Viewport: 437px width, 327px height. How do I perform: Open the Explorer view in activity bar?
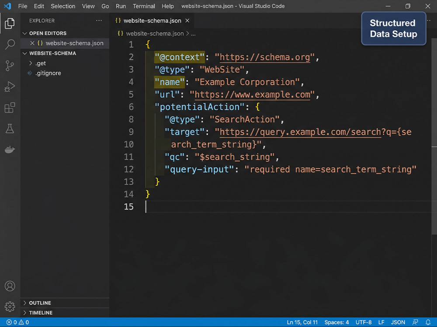pyautogui.click(x=10, y=24)
